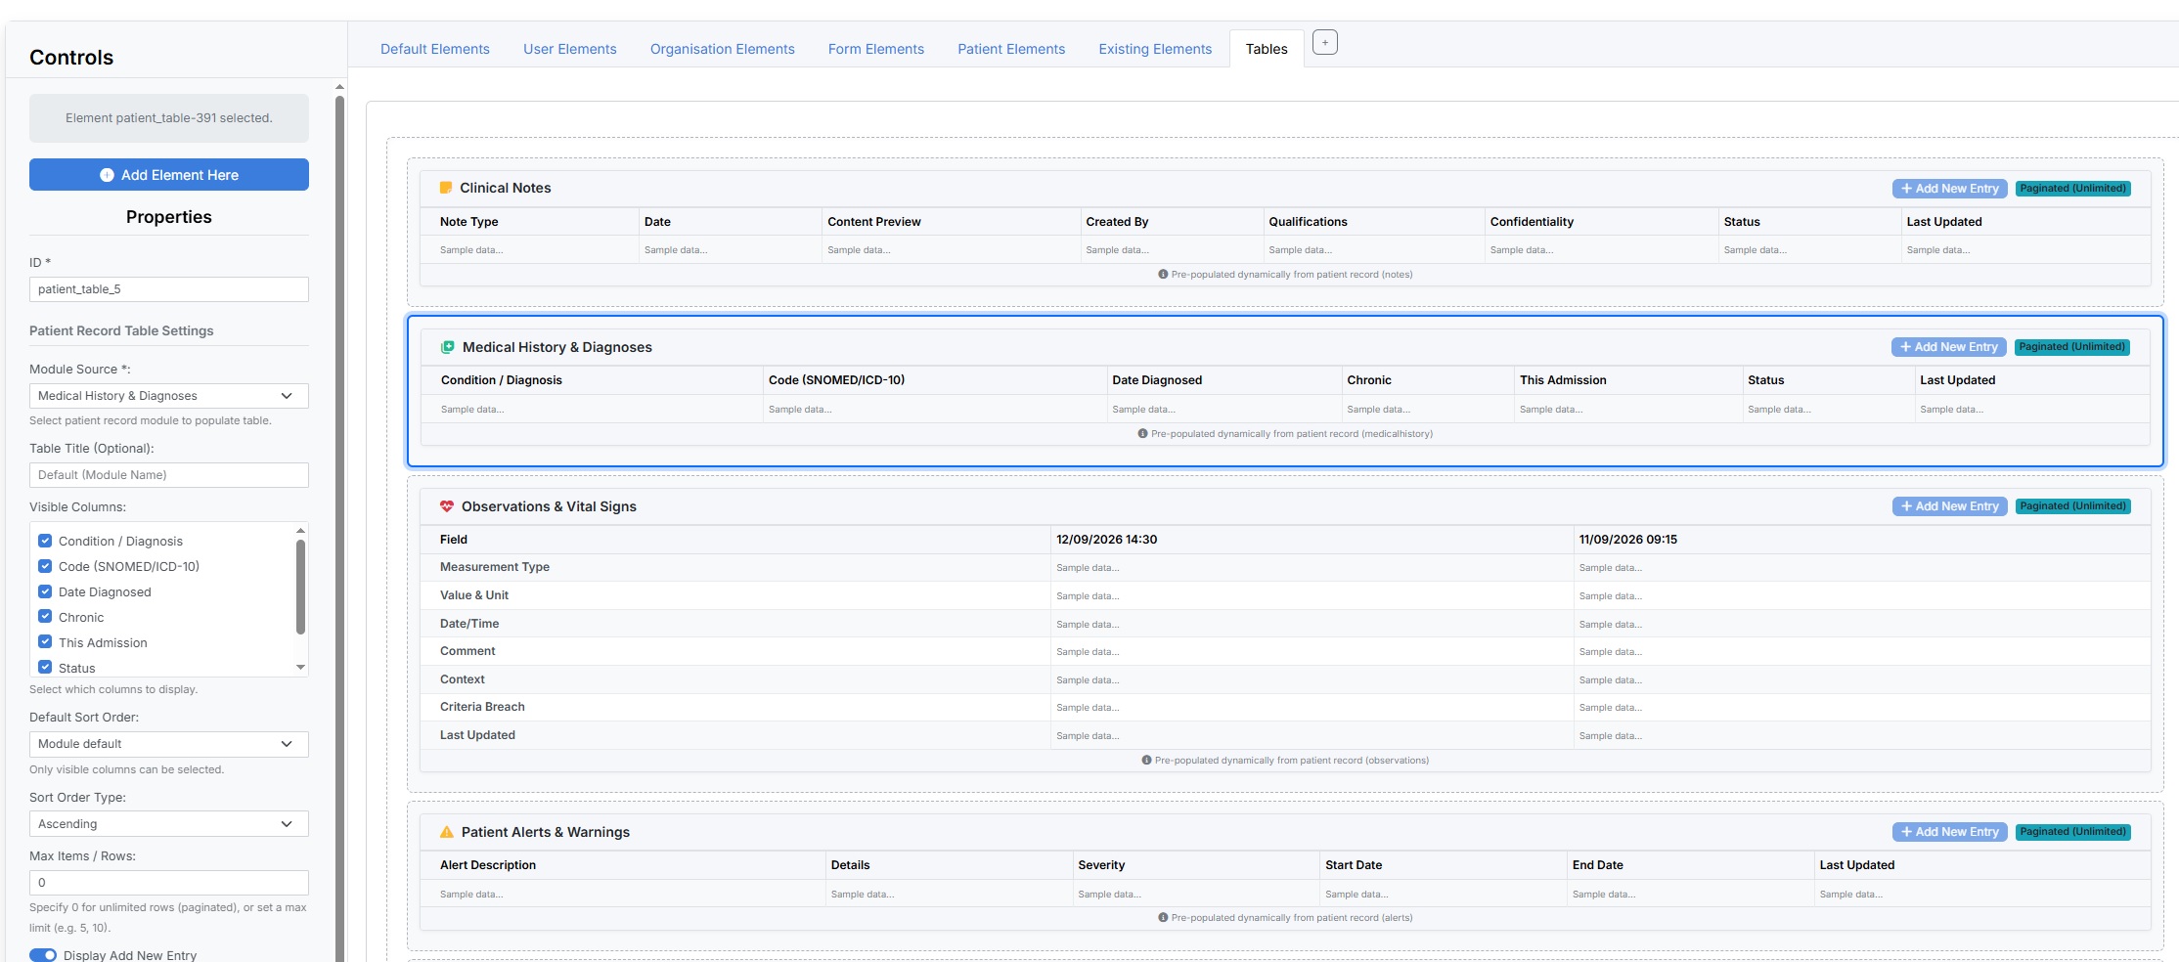Click the ID input field
The image size is (2179, 962).
pos(169,289)
